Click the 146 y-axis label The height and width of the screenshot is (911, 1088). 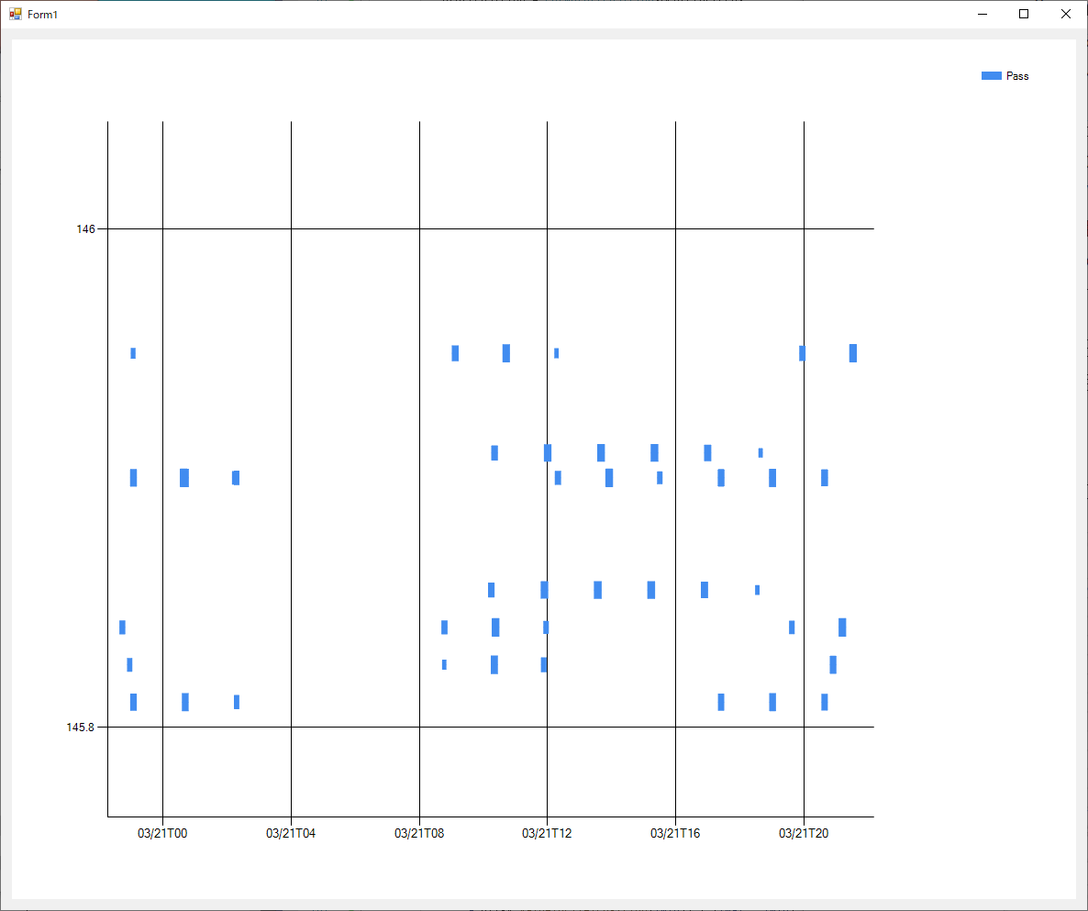tap(85, 229)
